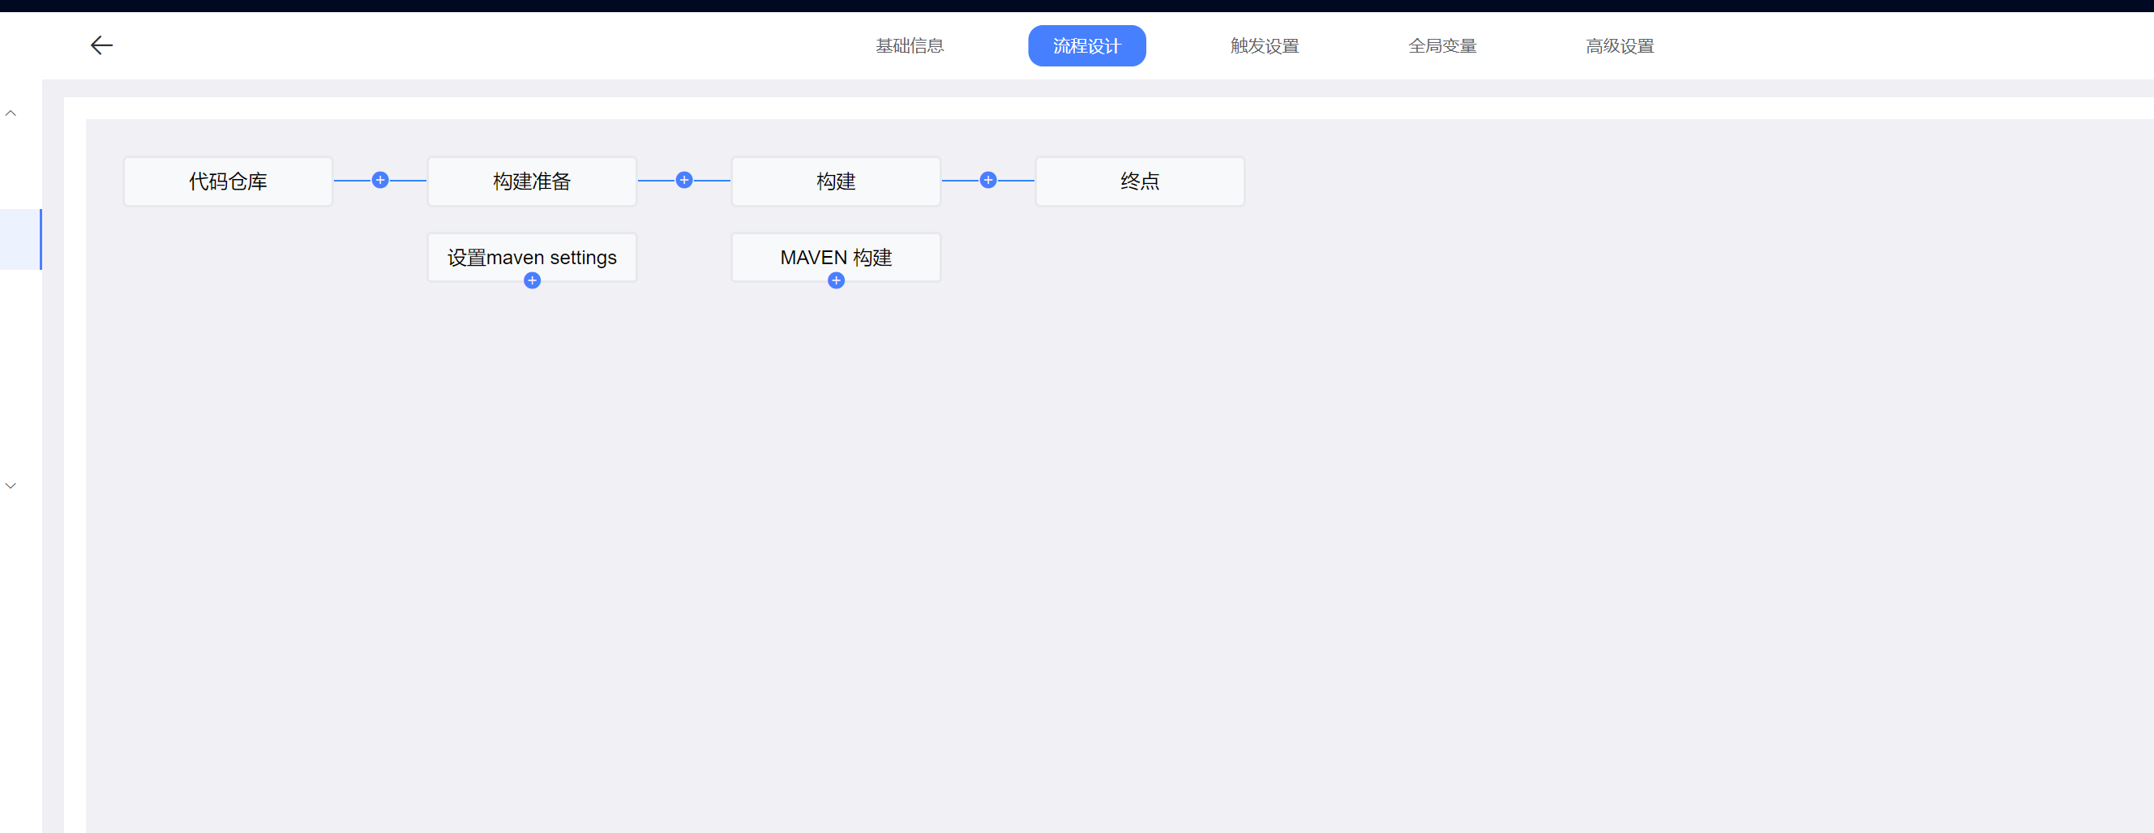The image size is (2154, 833).
Task: Open the 代码仓库 stage node
Action: [x=229, y=182]
